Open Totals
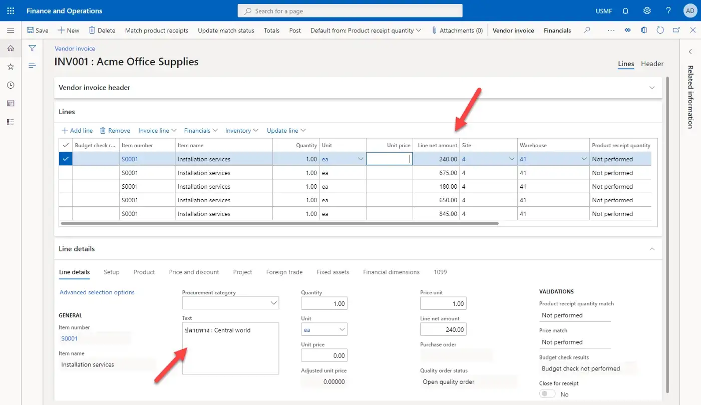Image resolution: width=701 pixels, height=405 pixels. [271, 31]
